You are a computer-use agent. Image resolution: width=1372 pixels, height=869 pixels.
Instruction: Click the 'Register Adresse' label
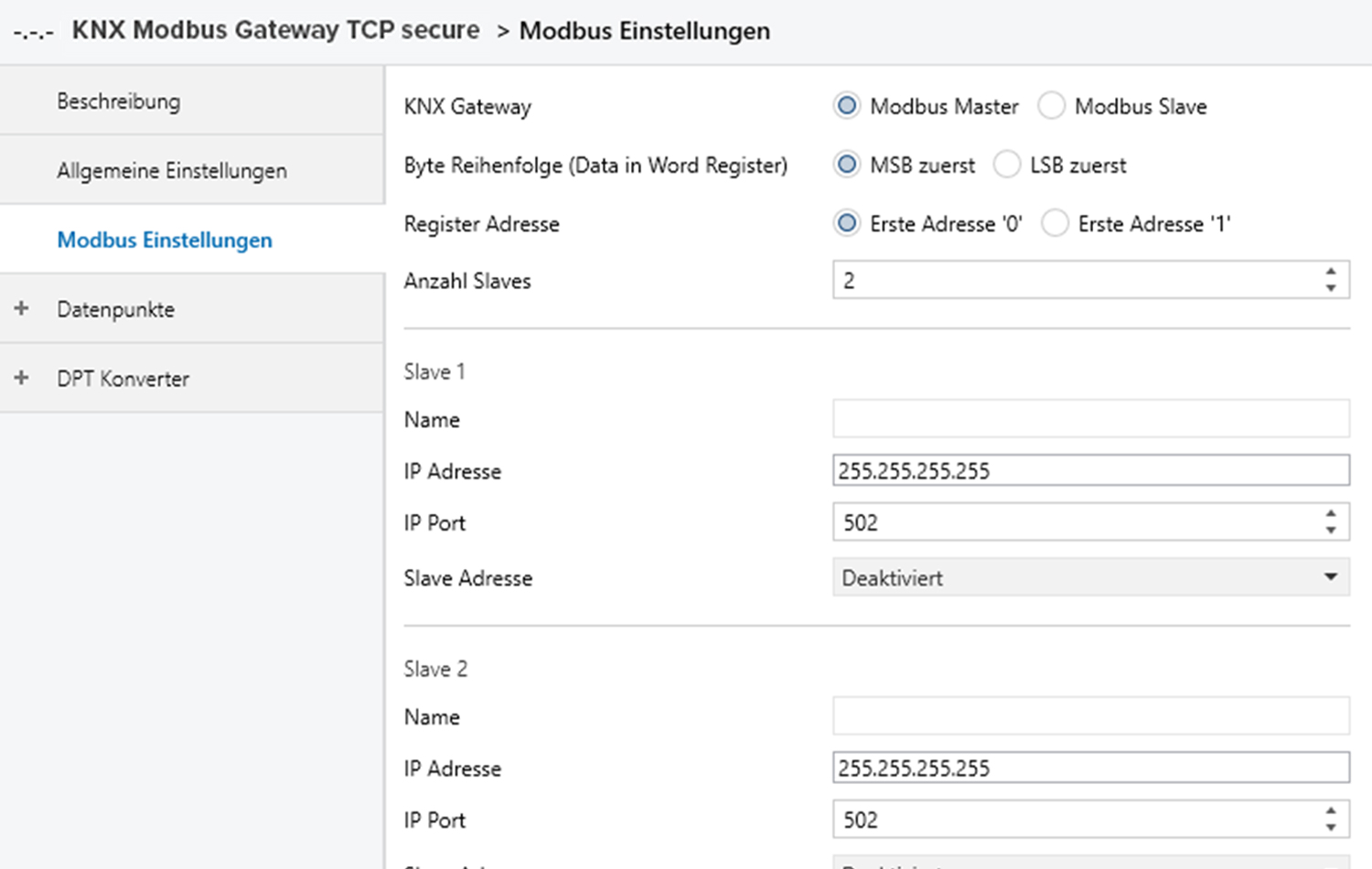coord(481,224)
